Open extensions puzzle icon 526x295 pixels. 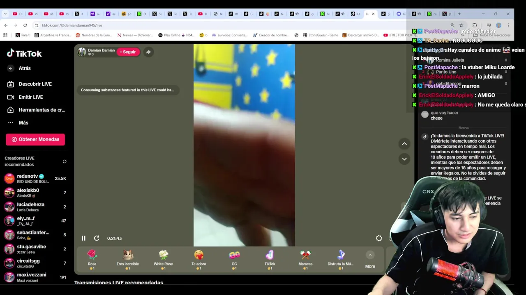tap(475, 25)
